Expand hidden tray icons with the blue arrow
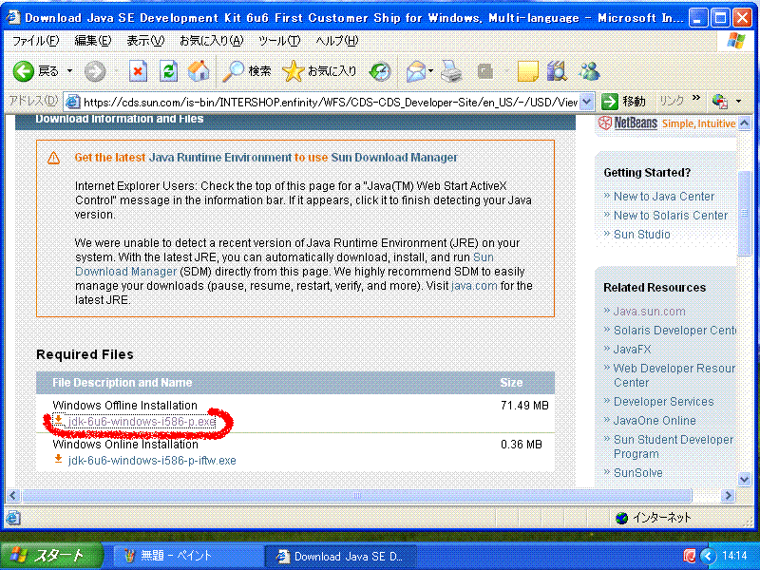The image size is (760, 570). point(708,556)
